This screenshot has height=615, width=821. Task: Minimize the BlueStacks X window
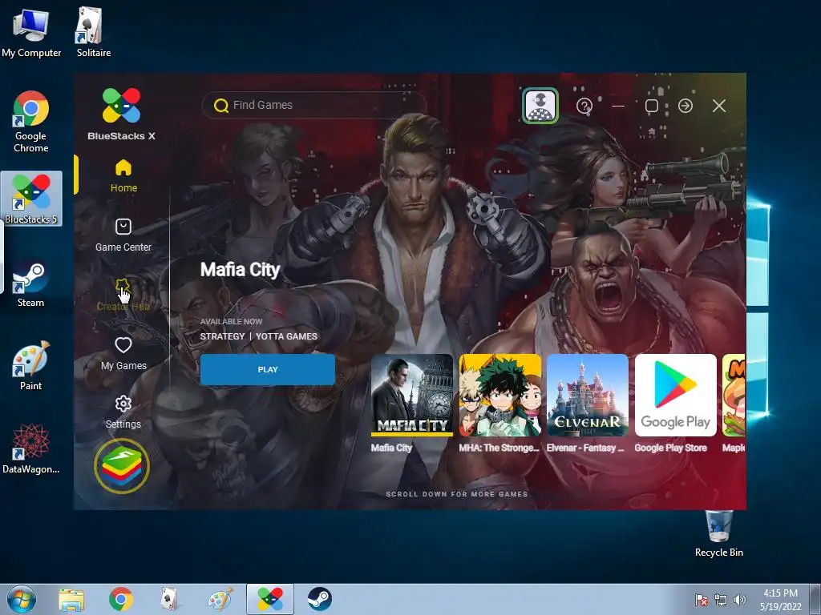click(x=618, y=107)
